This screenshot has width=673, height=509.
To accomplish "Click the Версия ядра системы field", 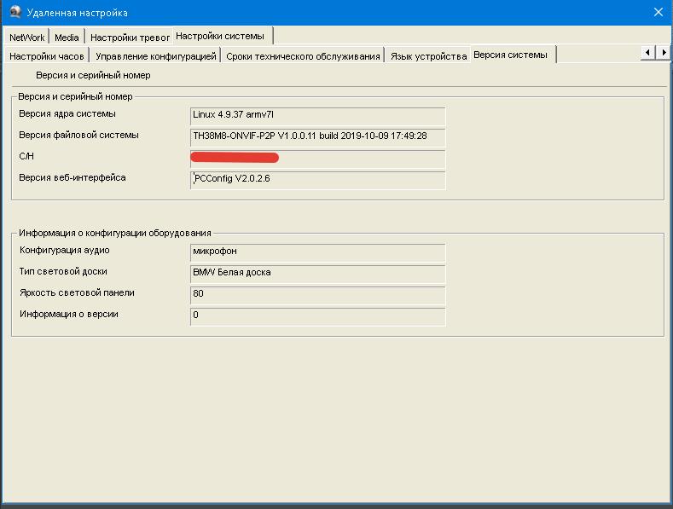I will (x=317, y=116).
